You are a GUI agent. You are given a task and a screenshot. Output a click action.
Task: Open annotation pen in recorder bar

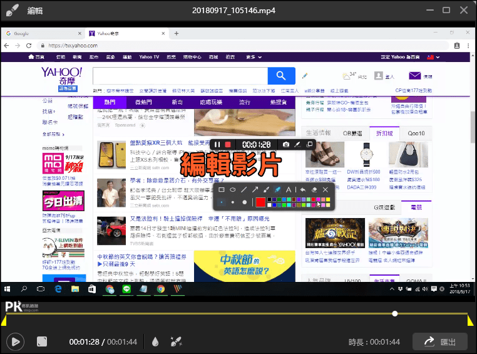coord(297,145)
